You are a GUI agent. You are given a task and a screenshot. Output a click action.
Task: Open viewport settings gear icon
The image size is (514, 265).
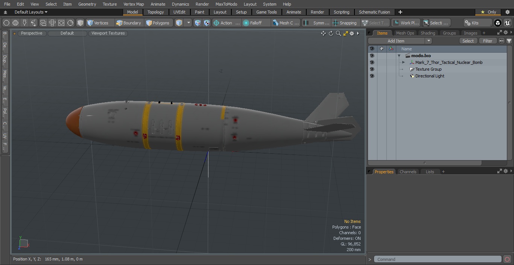[x=352, y=33]
